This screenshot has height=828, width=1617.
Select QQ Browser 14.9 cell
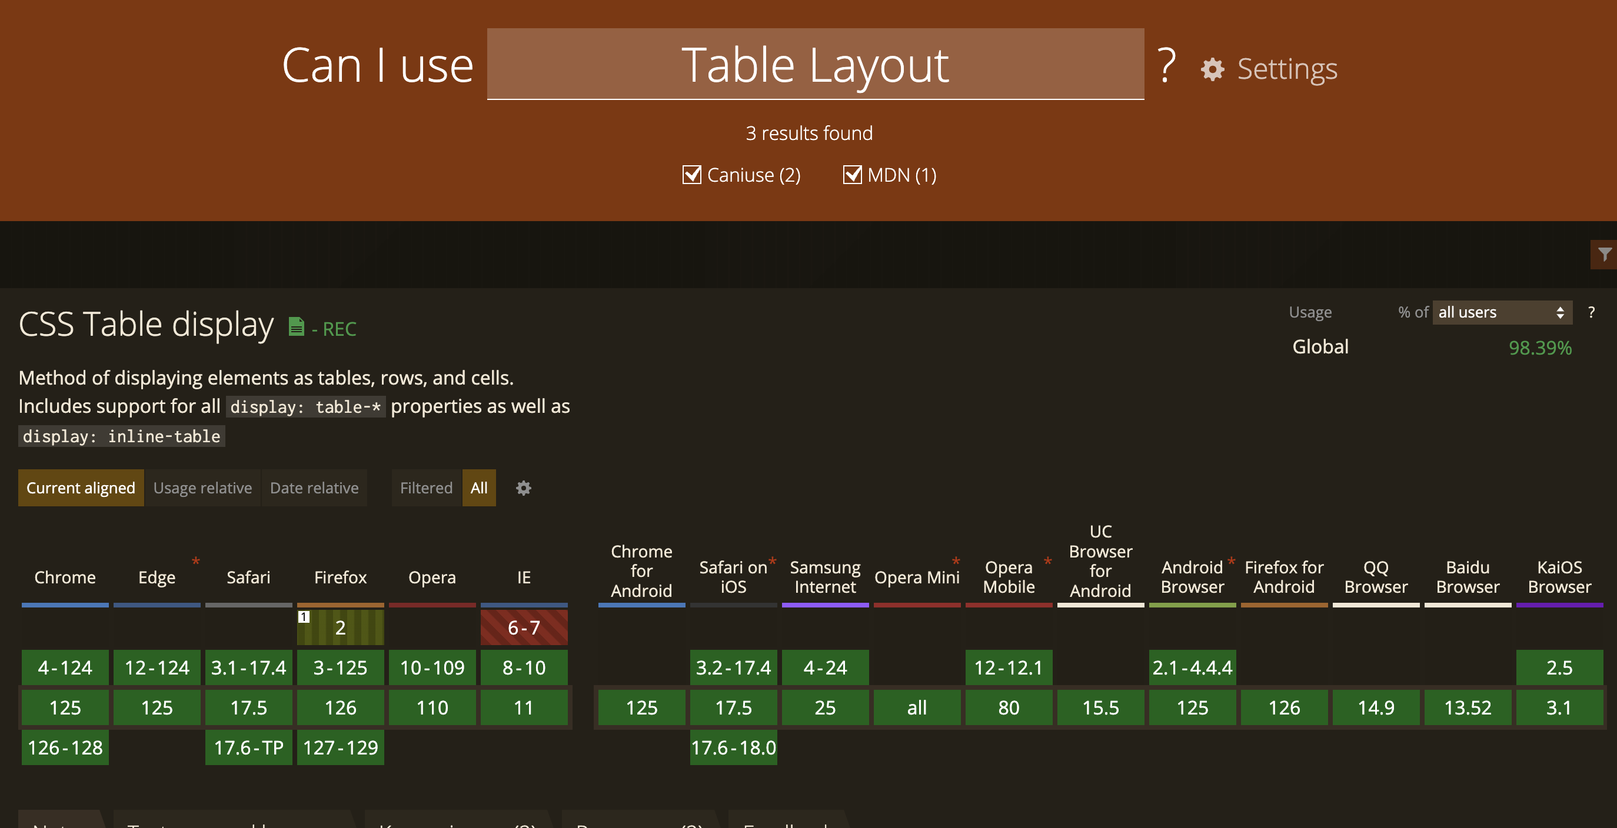1376,707
